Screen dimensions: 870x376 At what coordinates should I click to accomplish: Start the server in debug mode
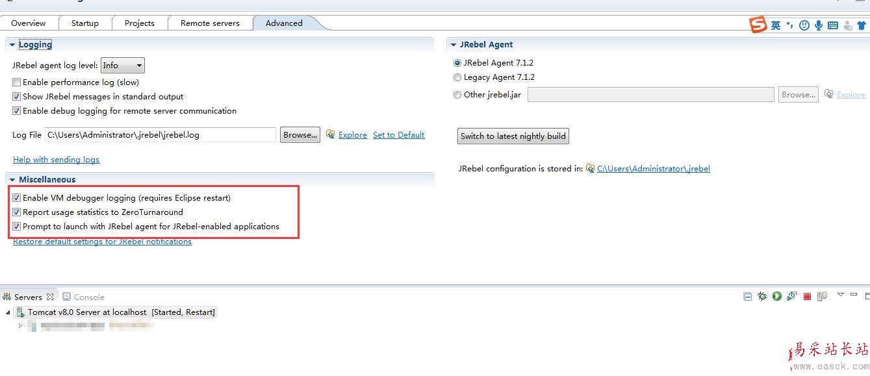pos(762,296)
